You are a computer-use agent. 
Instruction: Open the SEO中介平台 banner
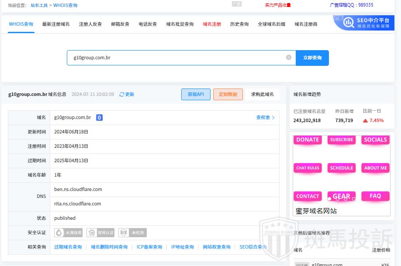pos(366,23)
